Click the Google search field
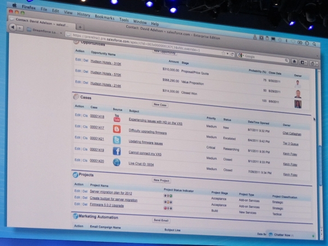The width and height of the screenshot is (328, 246). point(263,58)
